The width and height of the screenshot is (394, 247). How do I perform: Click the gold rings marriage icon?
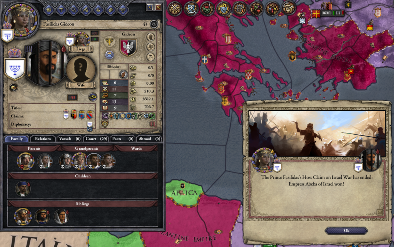[x=93, y=97]
